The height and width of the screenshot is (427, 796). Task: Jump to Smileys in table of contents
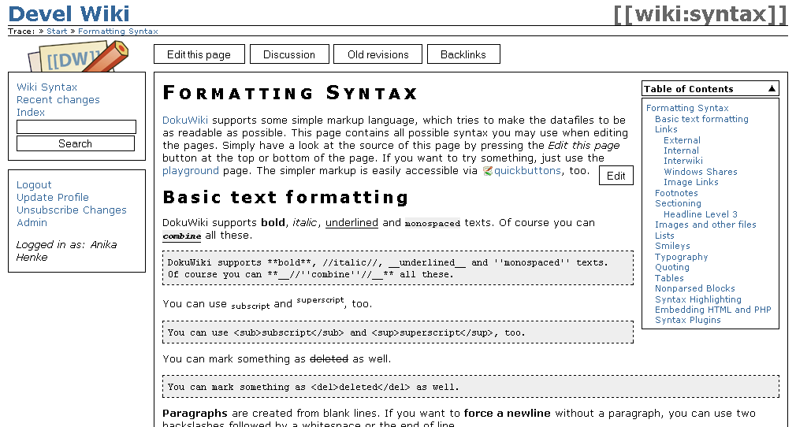(672, 246)
